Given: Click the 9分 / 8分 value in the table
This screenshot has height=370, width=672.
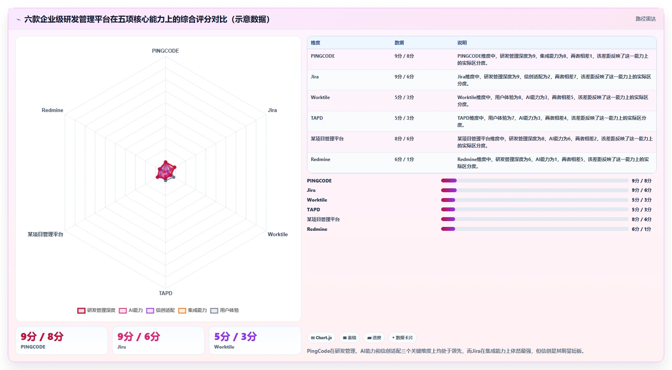Looking at the screenshot, I should [404, 56].
